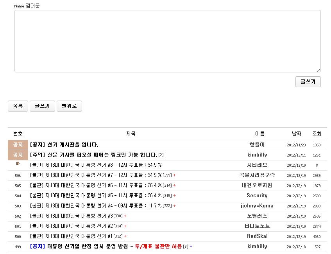Click the 맨위로 button
This screenshot has width=331, height=254.
tap(69, 106)
